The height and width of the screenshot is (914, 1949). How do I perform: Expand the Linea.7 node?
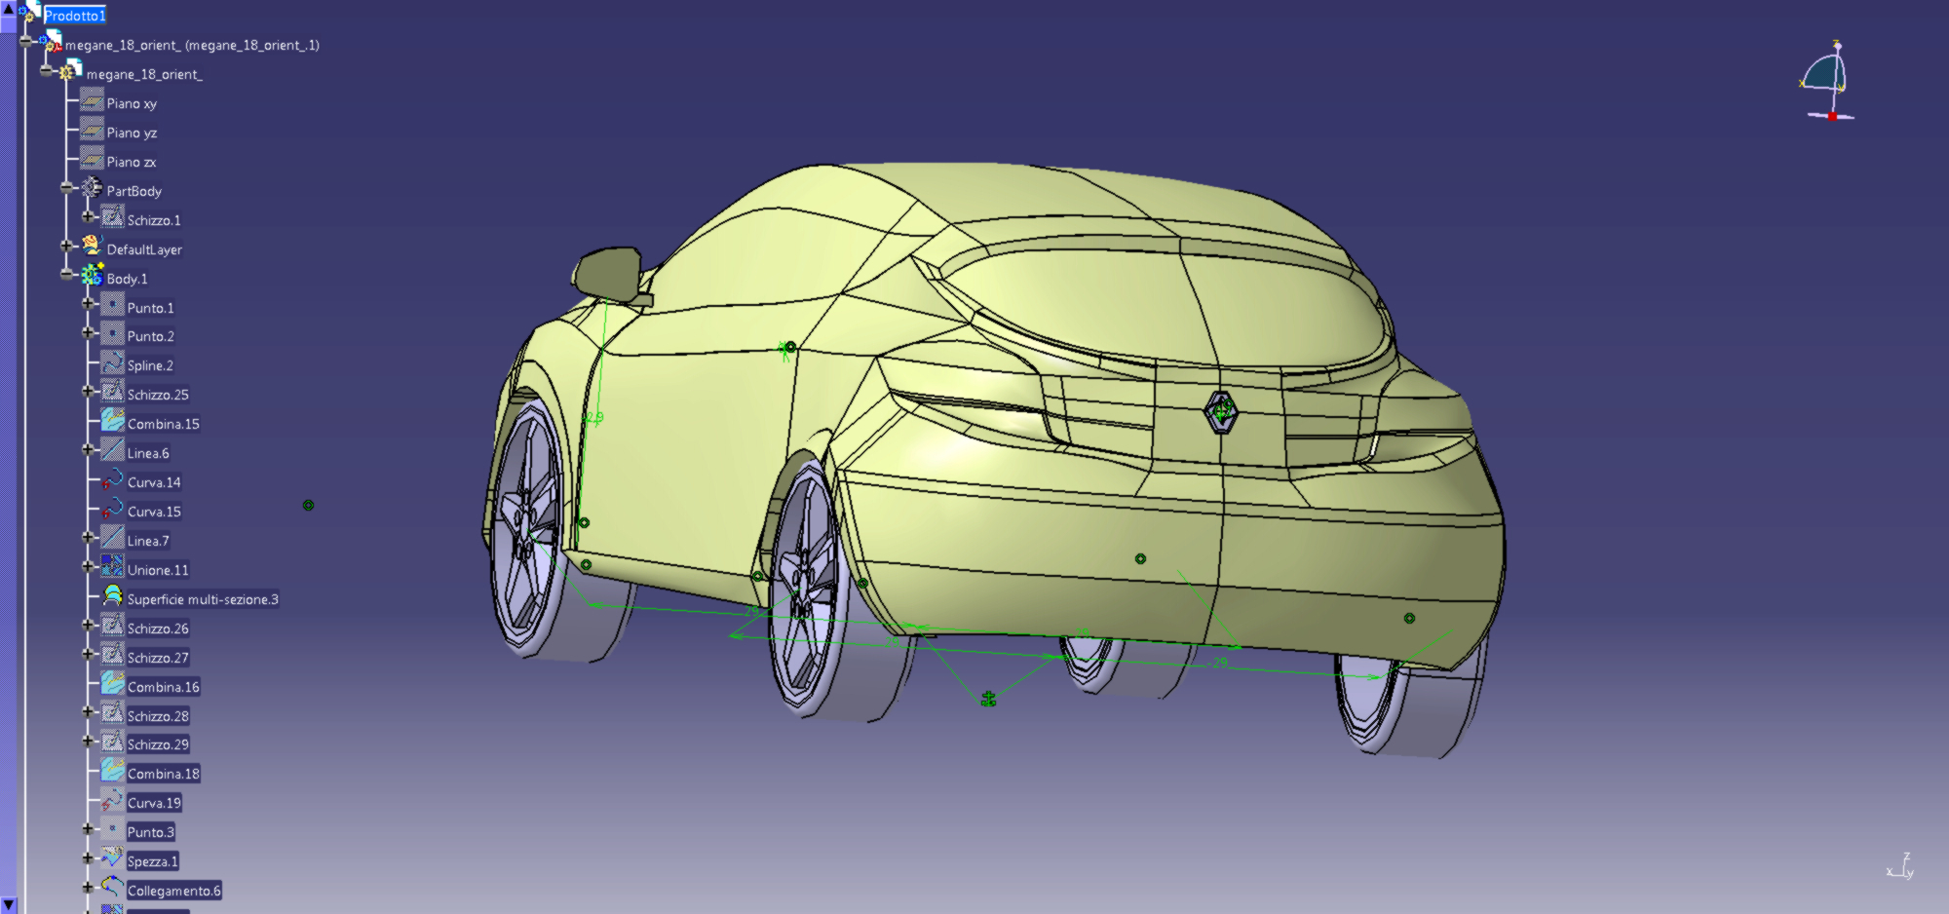click(x=88, y=537)
